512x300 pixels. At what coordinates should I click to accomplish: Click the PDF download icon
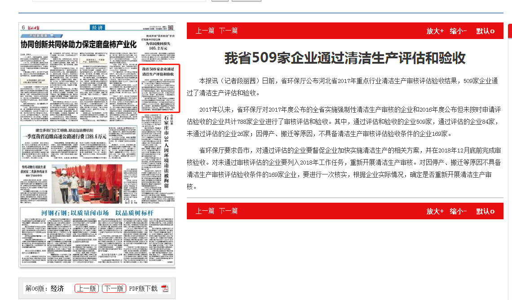(x=165, y=288)
